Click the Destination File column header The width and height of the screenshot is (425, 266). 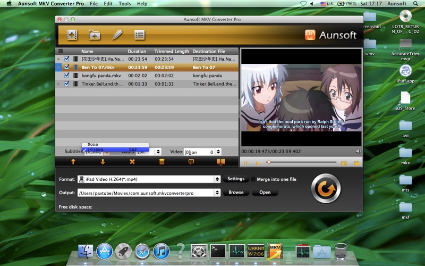[x=209, y=51]
